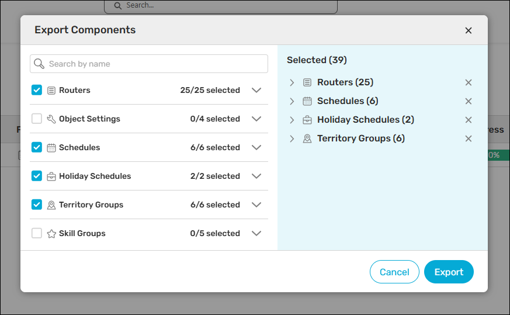
Task: Uncheck the Routers checkbox
Action: 37,90
